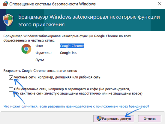
Task: Click the Google Chrome logo icon
Action: pyautogui.click(x=26, y=49)
